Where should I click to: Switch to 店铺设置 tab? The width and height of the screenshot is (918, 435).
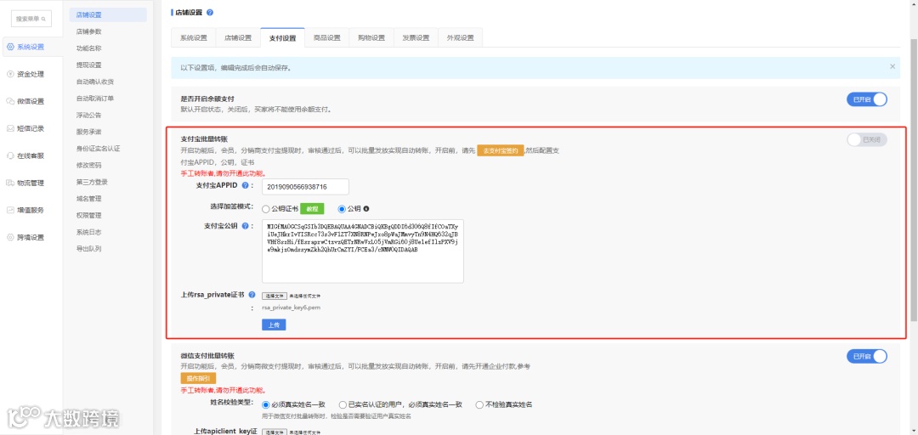coord(238,37)
